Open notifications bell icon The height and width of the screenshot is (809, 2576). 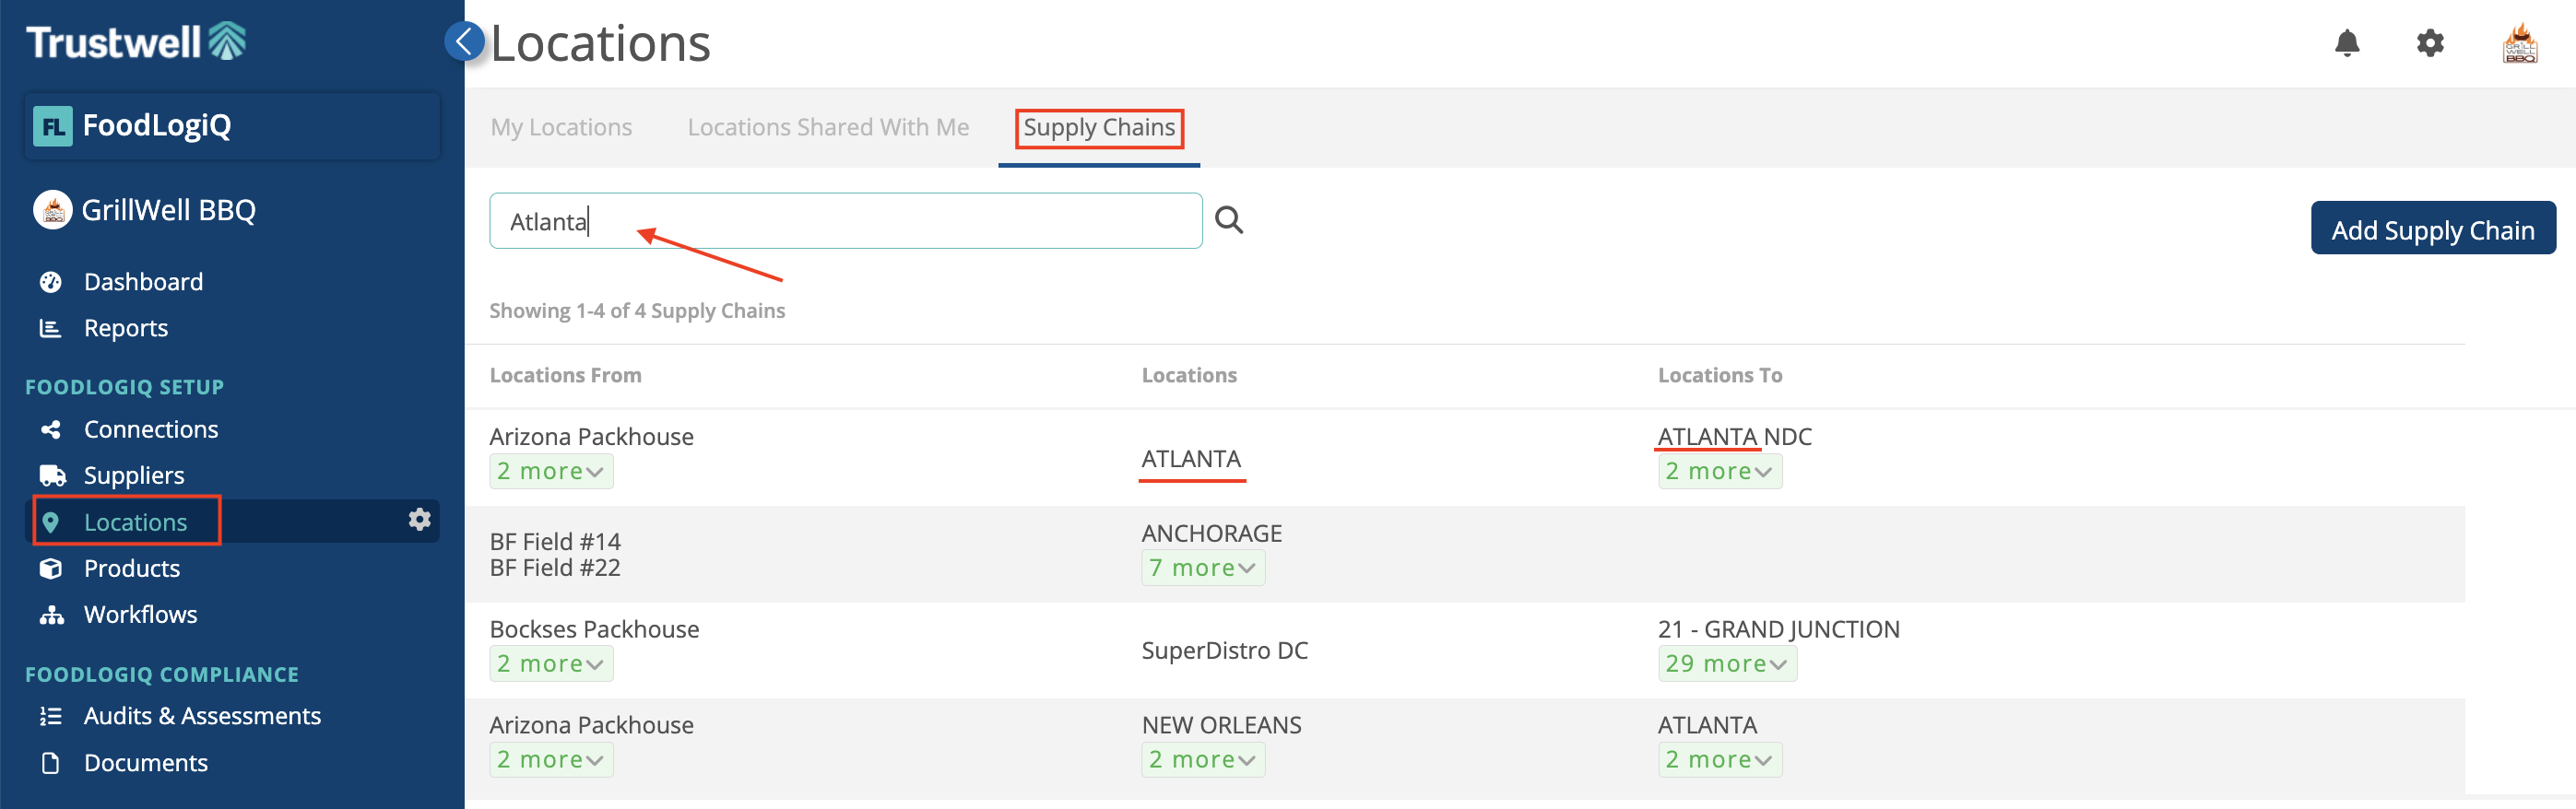(x=2346, y=43)
